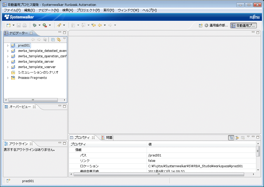
Task: Open the ウィンドウ(W) menu
Action: 128,10
